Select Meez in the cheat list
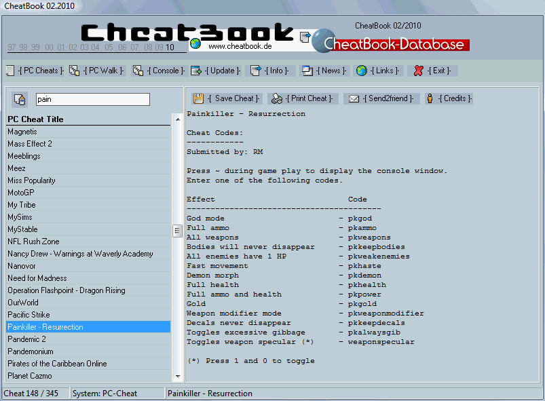The width and height of the screenshot is (545, 401). [89, 168]
